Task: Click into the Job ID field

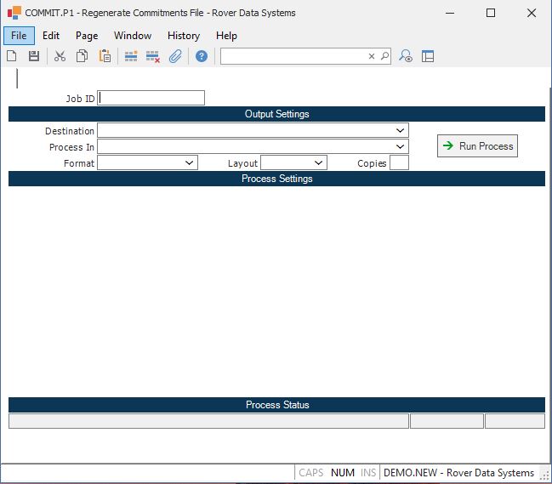Action: 151,98
